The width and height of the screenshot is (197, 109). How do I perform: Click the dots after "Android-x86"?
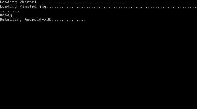[69, 20]
